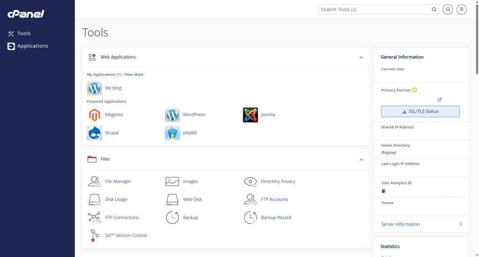Open the Server Information link
The height and width of the screenshot is (257, 479).
pos(400,224)
